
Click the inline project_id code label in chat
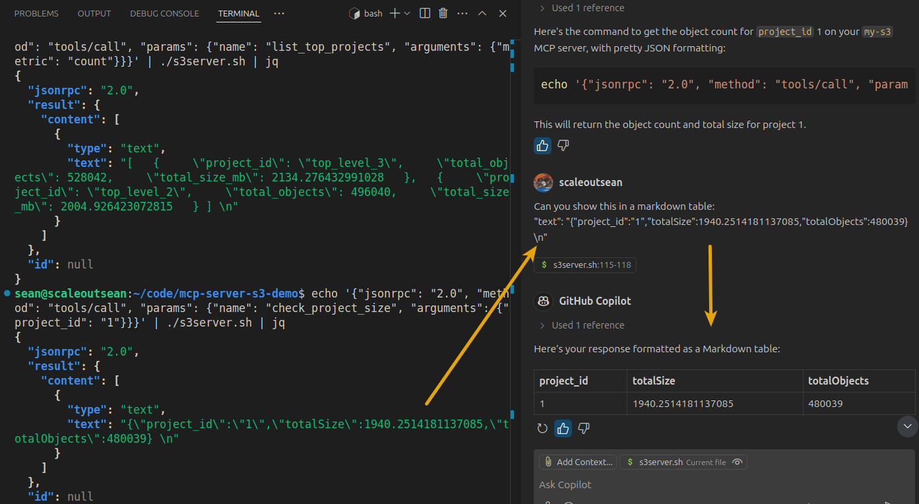click(785, 32)
